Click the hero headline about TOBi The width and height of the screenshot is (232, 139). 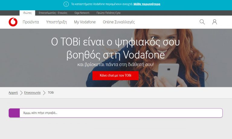coord(115,48)
